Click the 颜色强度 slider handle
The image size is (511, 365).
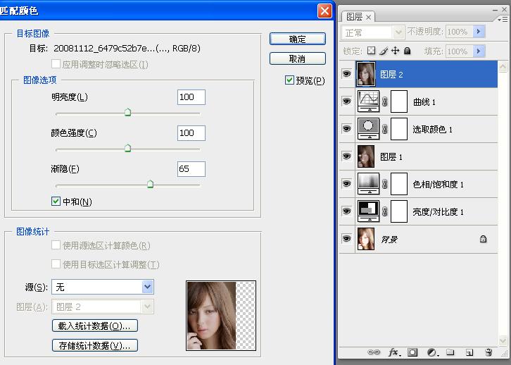point(128,148)
